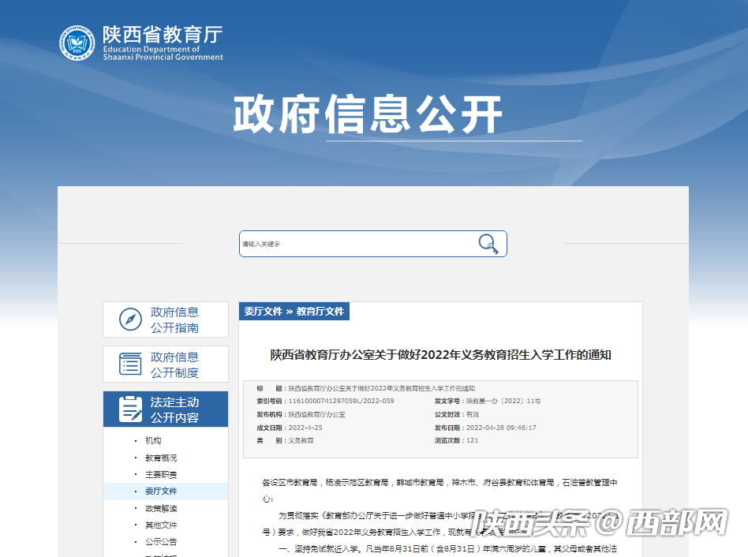Click the list icon for 政府信息公开制度
Image resolution: width=748 pixels, height=557 pixels.
tap(130, 364)
